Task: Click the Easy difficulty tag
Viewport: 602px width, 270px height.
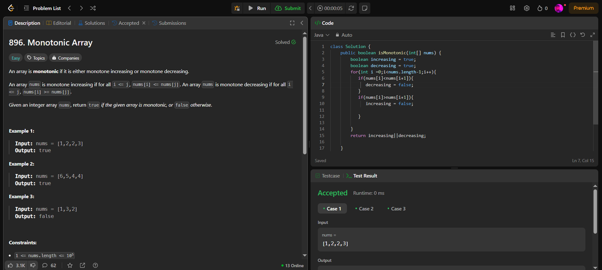Action: pyautogui.click(x=16, y=58)
